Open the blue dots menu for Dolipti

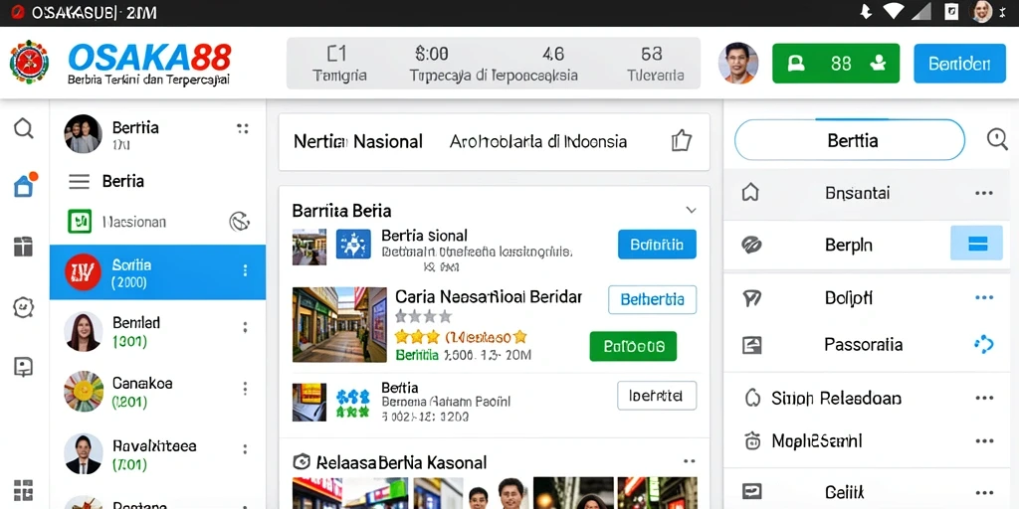[984, 298]
